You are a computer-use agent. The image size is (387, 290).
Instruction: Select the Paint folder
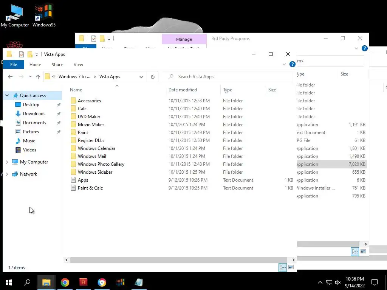[x=83, y=133]
